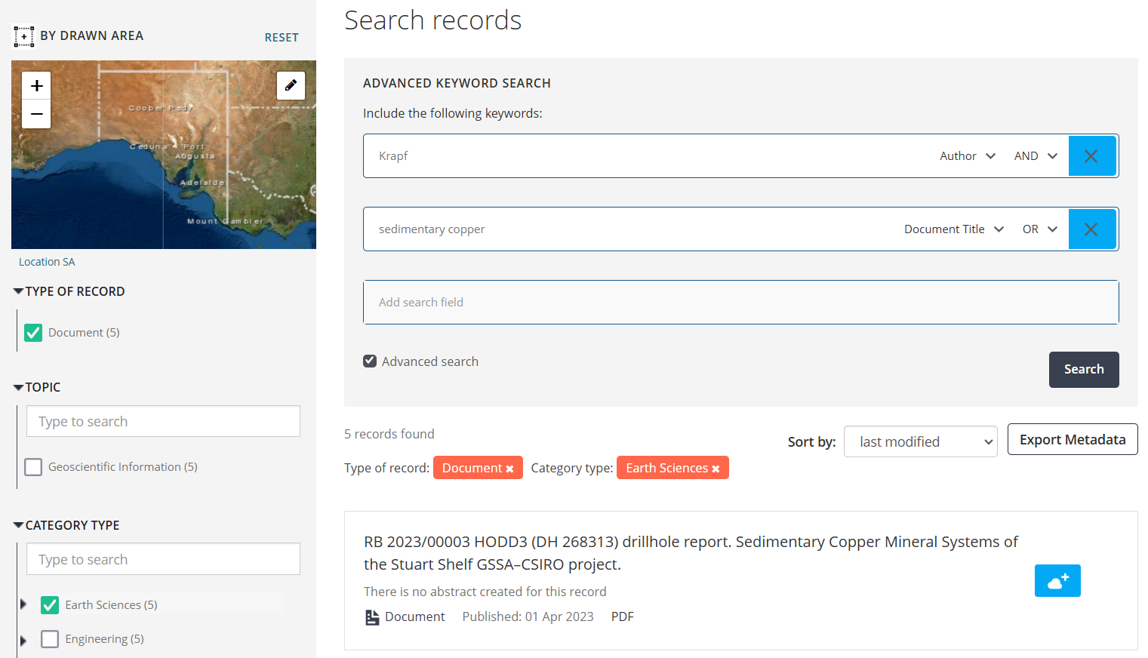Open the Document Title field dropdown

(954, 229)
